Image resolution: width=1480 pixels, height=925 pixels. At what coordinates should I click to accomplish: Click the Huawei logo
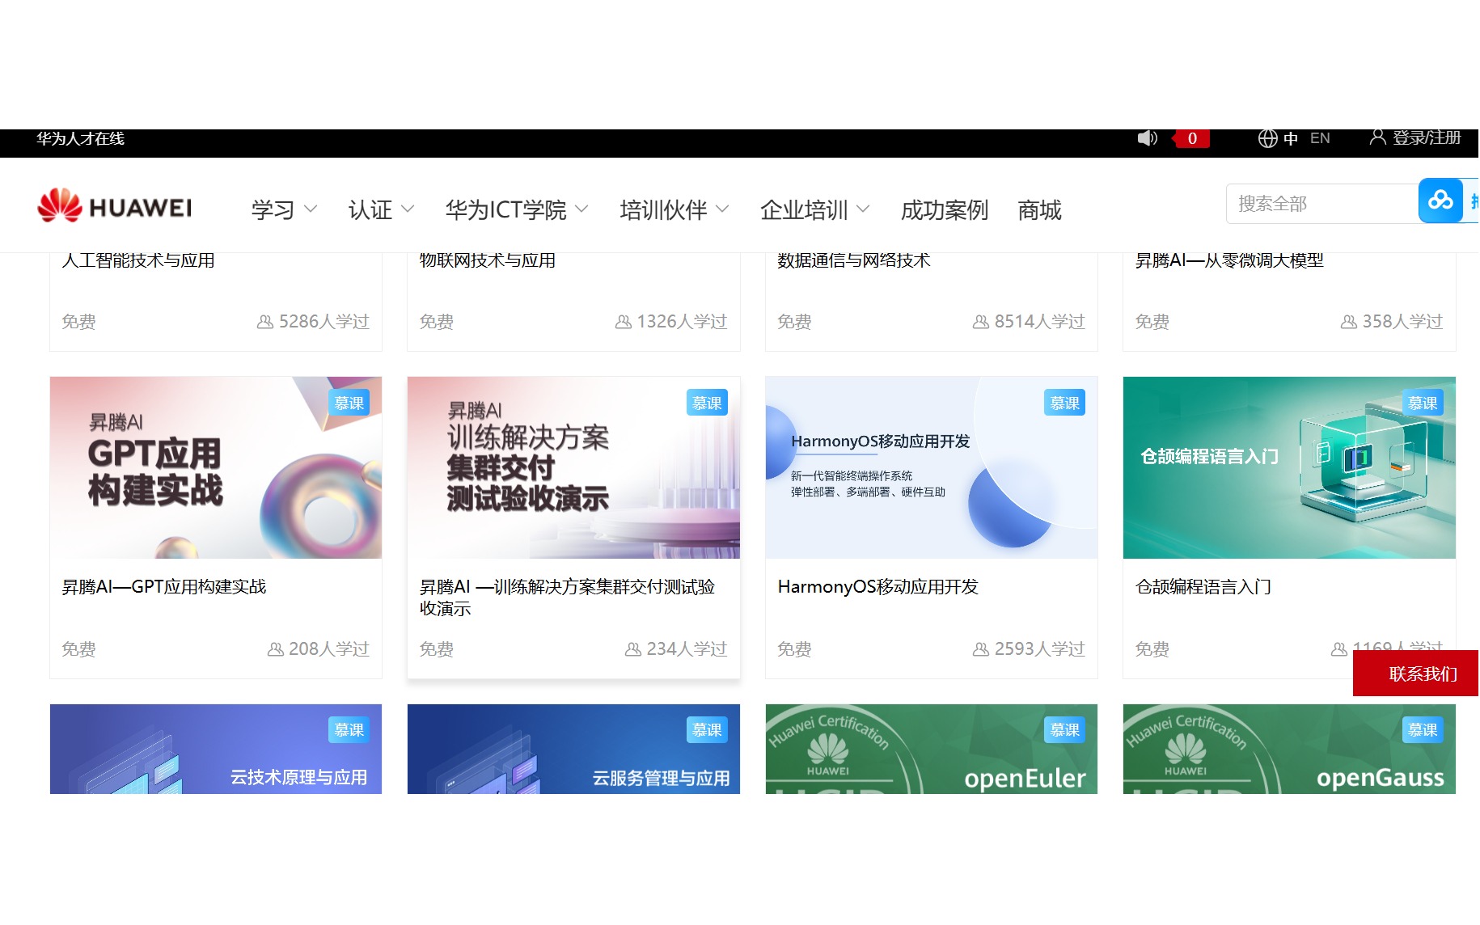(115, 206)
